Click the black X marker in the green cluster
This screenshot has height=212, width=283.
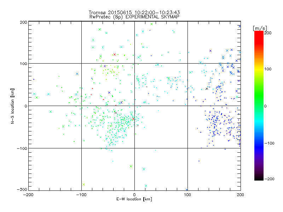[x=116, y=113]
